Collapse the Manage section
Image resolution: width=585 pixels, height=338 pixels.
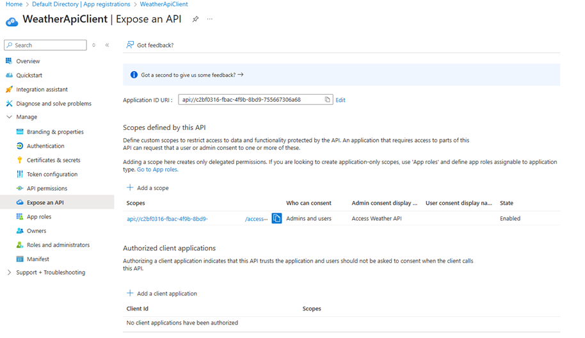click(10, 117)
